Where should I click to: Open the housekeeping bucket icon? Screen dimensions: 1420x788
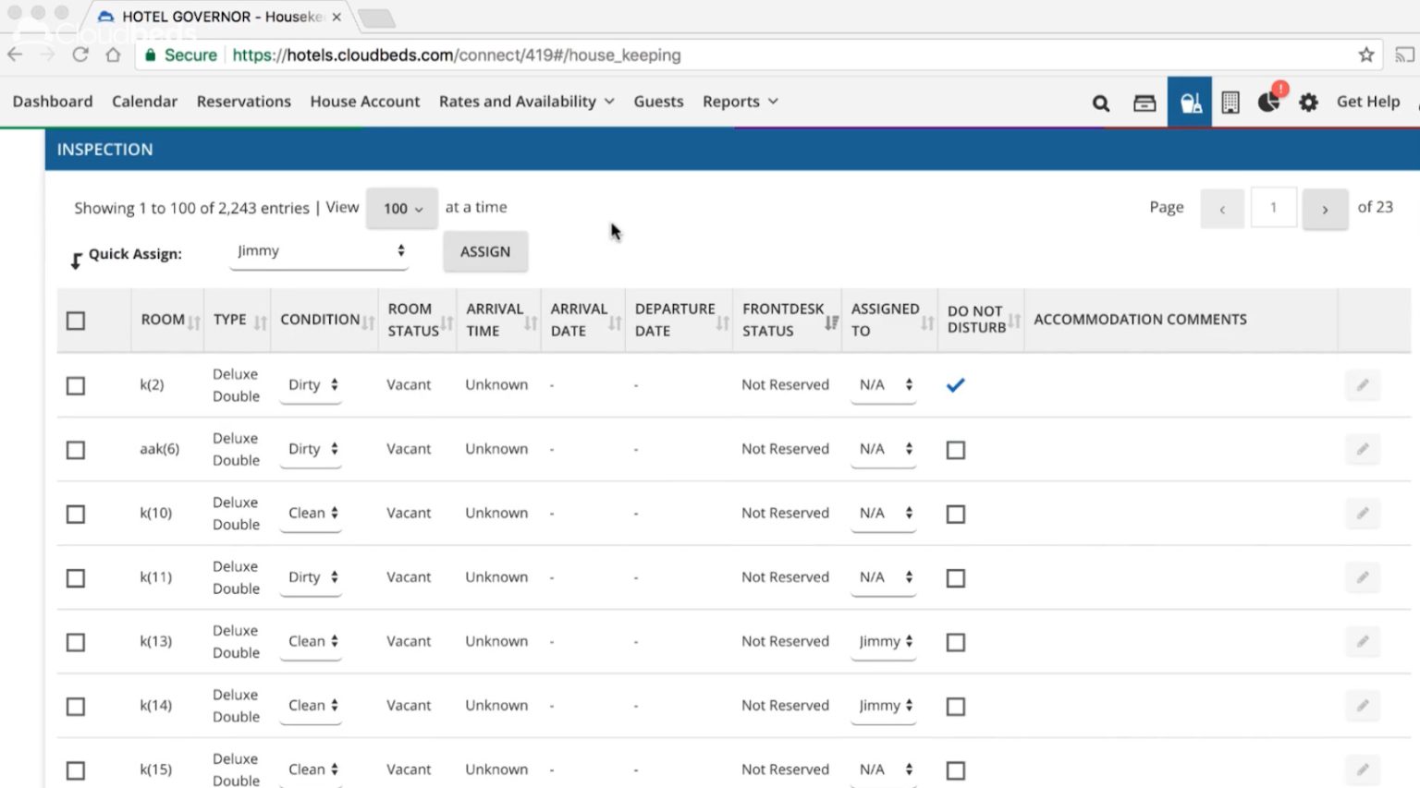[1190, 102]
